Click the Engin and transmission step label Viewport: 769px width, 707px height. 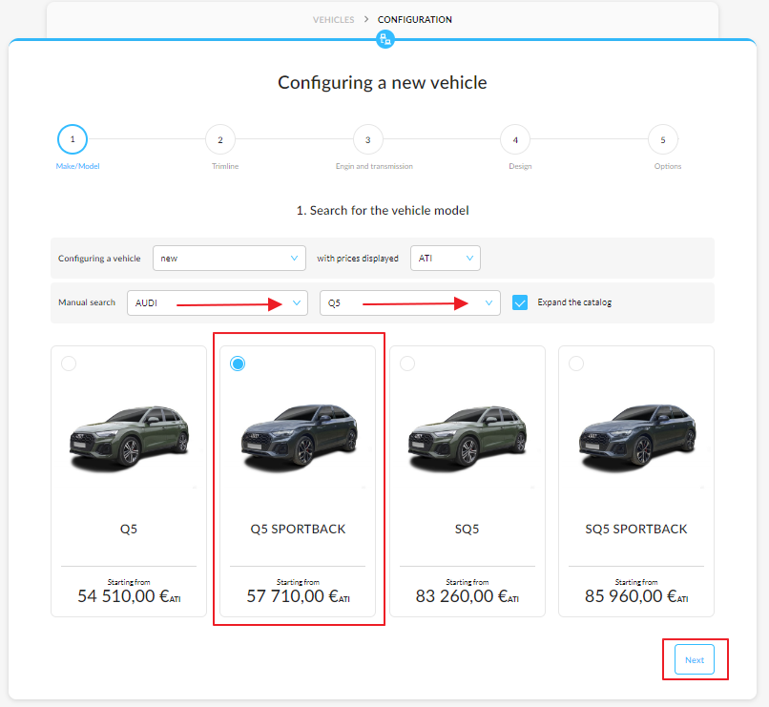(x=374, y=166)
